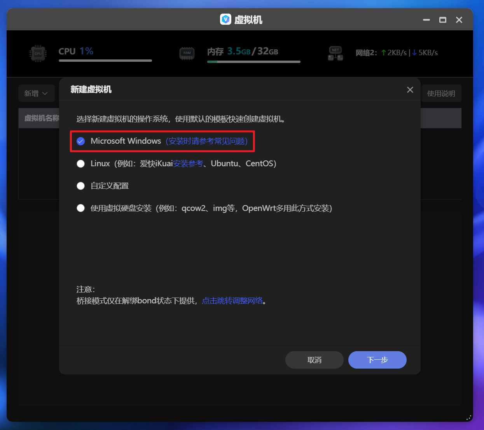Click the NET network icon
484x430 pixels.
click(335, 54)
